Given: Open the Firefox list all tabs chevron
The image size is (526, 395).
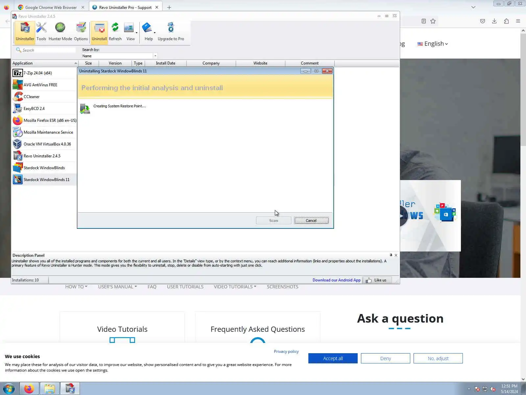Looking at the screenshot, I should tap(473, 7).
